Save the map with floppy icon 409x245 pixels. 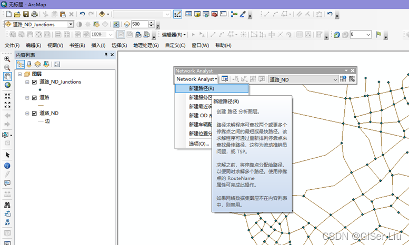[26, 14]
